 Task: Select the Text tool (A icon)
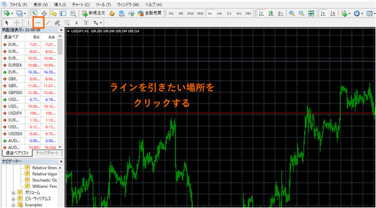pyautogui.click(x=76, y=23)
